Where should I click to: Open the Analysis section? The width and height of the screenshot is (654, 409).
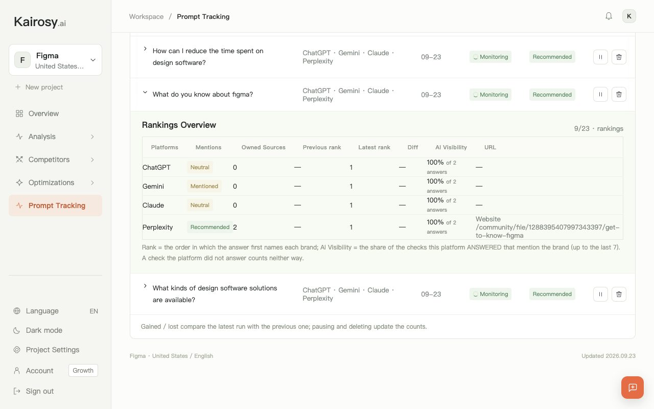pyautogui.click(x=55, y=137)
